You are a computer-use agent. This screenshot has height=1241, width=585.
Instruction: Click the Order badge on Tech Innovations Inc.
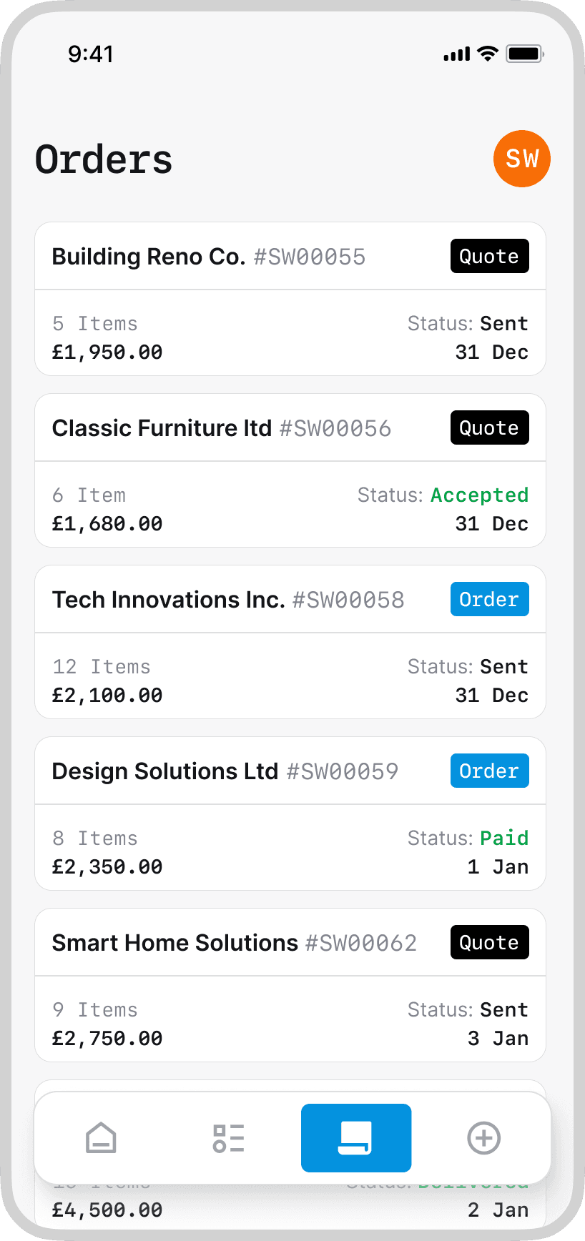[x=490, y=599]
